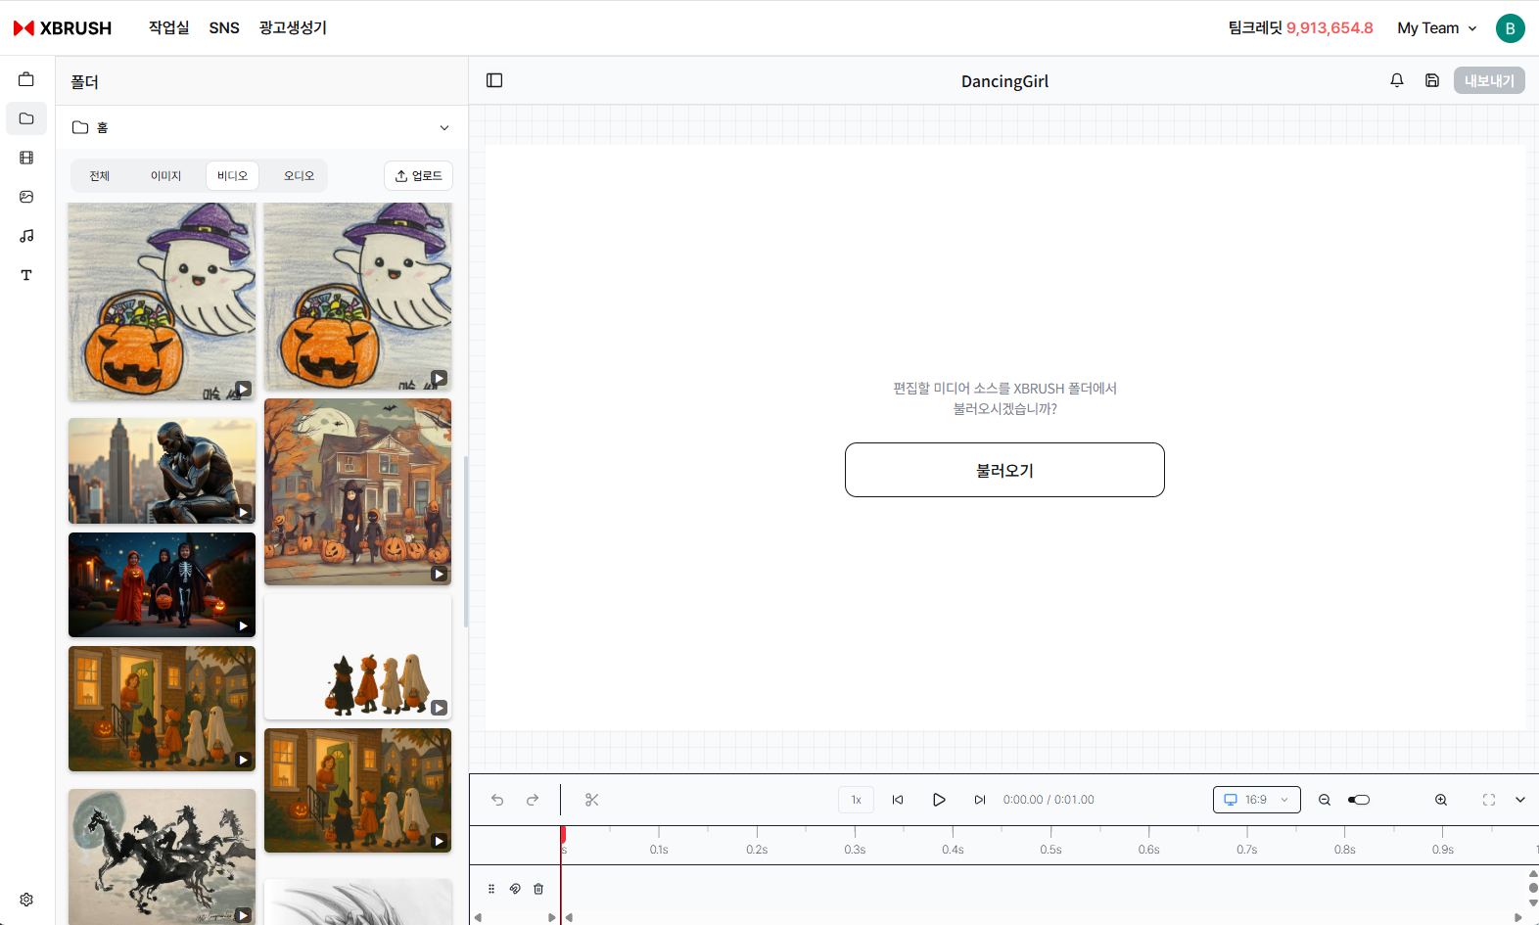Open the music note audio panel
This screenshot has width=1539, height=925.
(x=26, y=236)
